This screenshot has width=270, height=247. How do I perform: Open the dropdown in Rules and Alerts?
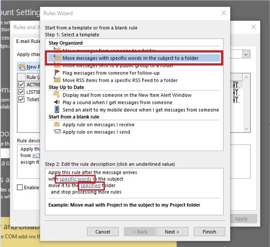coord(246,54)
